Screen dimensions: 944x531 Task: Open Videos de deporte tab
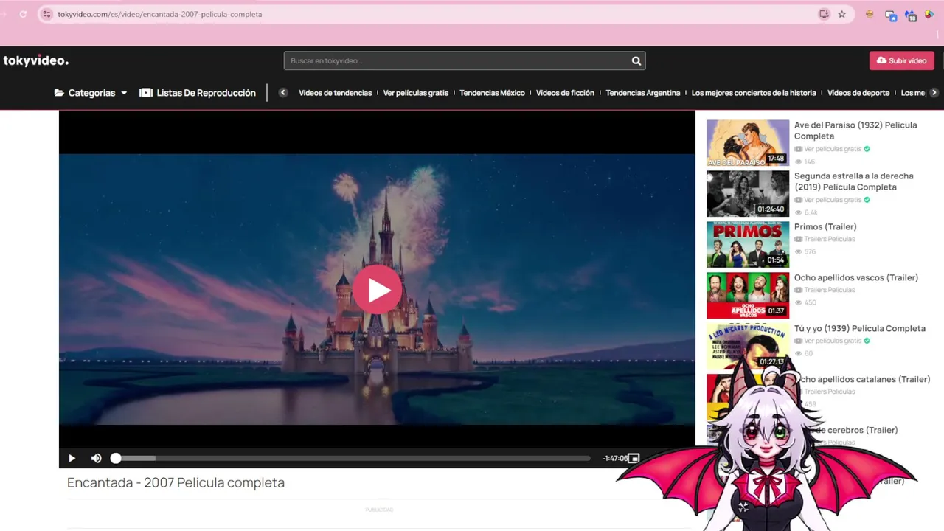(x=858, y=93)
